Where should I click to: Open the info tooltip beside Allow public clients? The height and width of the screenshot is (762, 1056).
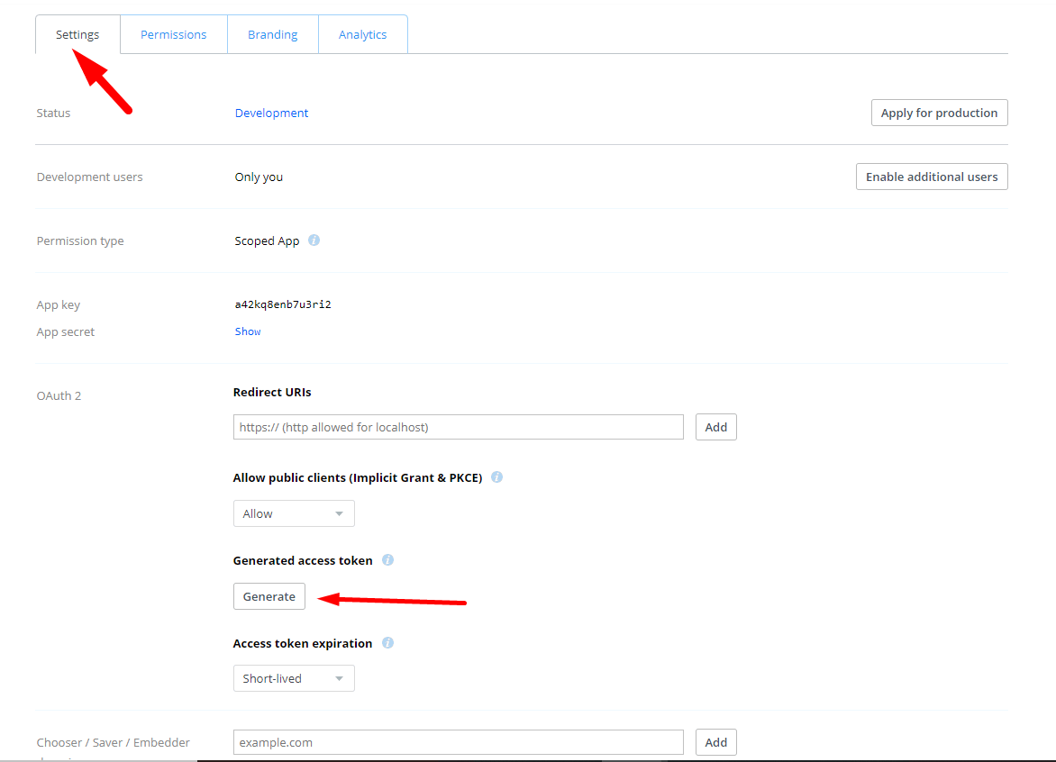(x=496, y=477)
